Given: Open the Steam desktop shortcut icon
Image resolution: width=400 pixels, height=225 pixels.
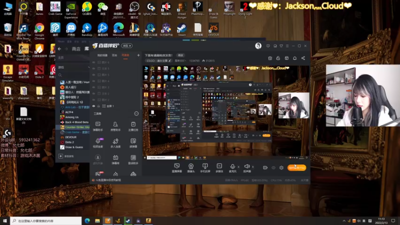Looking at the screenshot, I should (x=182, y=29).
